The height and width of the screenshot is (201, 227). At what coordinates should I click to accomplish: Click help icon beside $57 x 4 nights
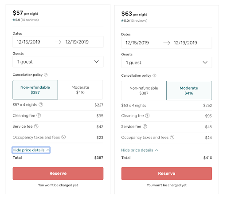[x=41, y=105]
